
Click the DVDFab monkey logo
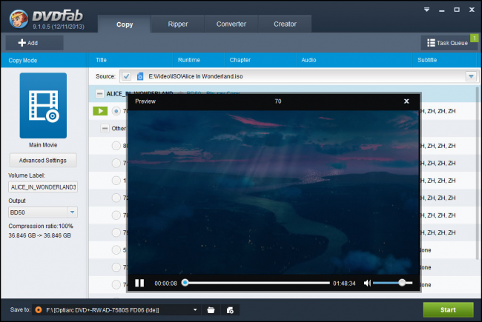(19, 19)
